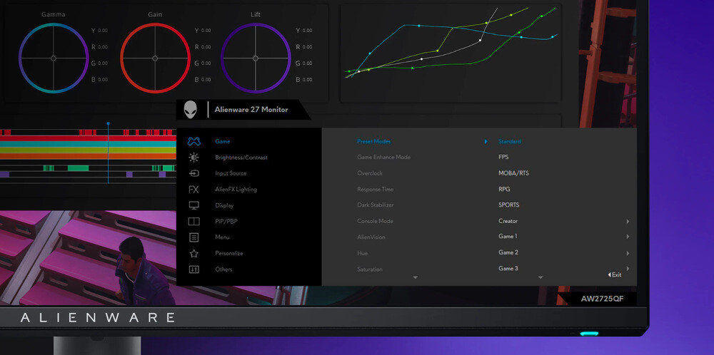
Task: Open Others using the sliders icon
Action: 193,269
